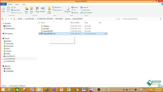Image resolution: width=163 pixels, height=92 pixels.
Task: Select Homegroup in the navigation pane
Action: coord(9,33)
